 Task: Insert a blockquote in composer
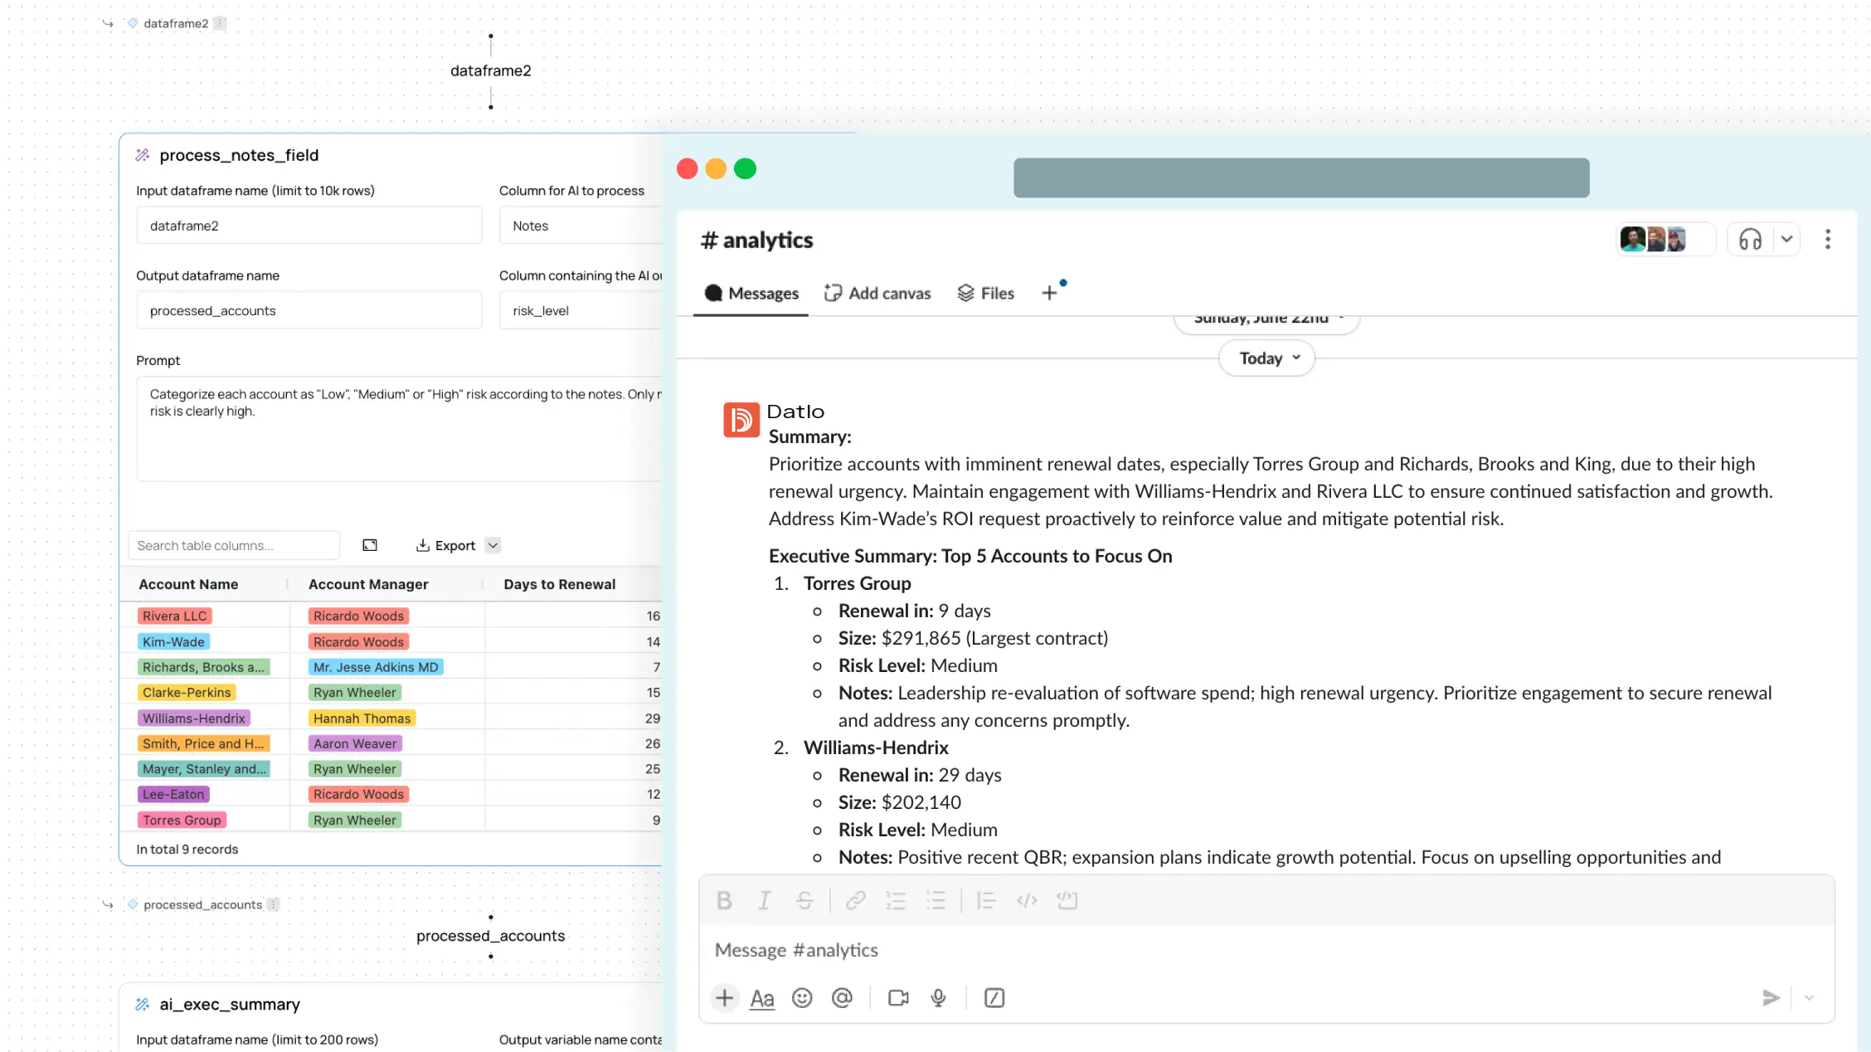click(986, 900)
